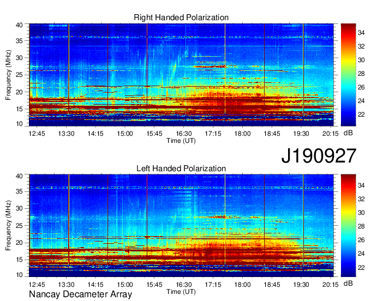
Task: Click the upper plot's dB colorbar
Action: tap(348, 75)
